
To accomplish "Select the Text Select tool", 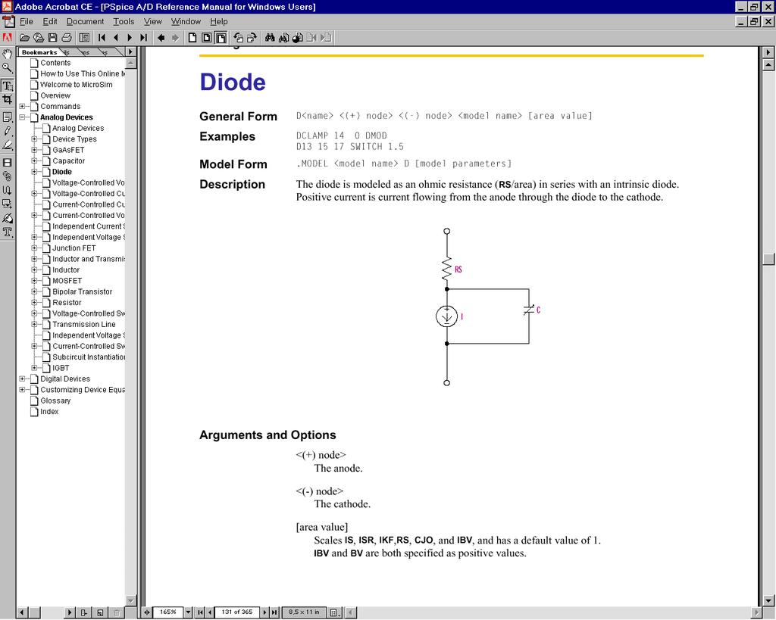I will coord(8,86).
